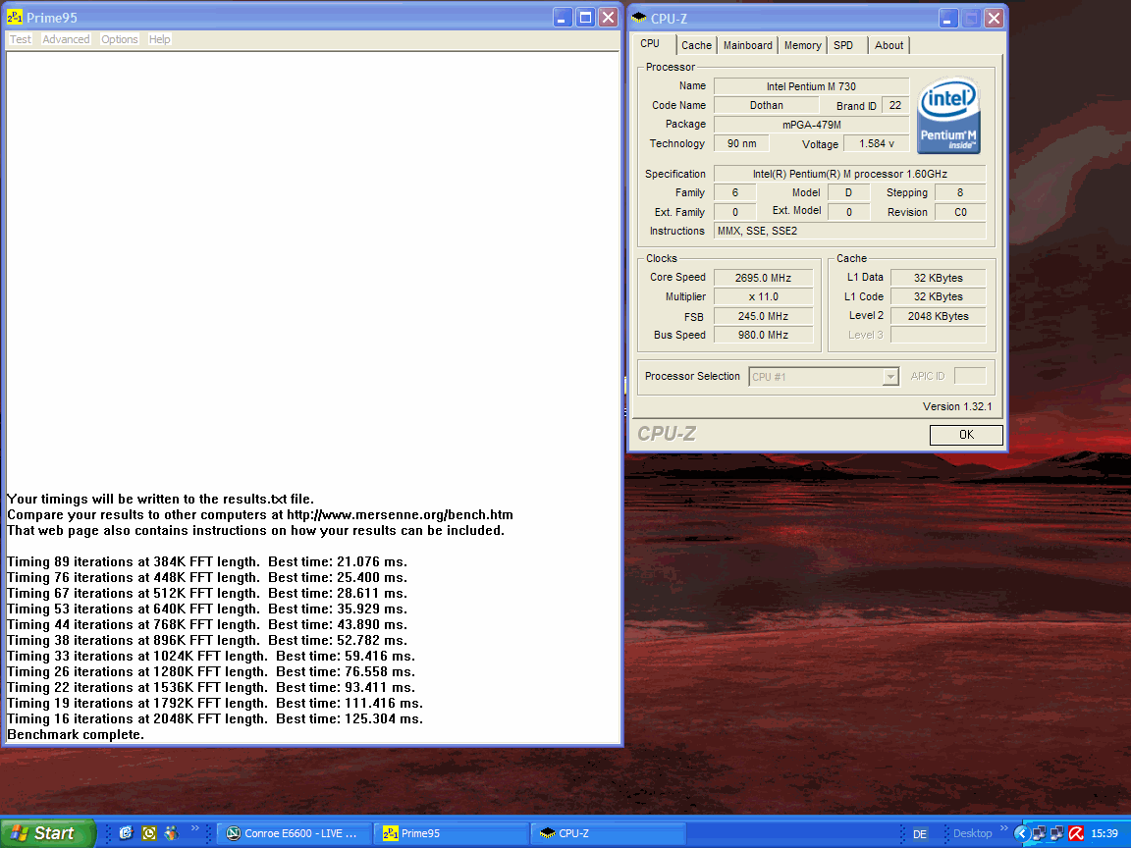This screenshot has height=848, width=1131.
Task: Expand the Desktop toolbar chevron
Action: (x=1003, y=828)
